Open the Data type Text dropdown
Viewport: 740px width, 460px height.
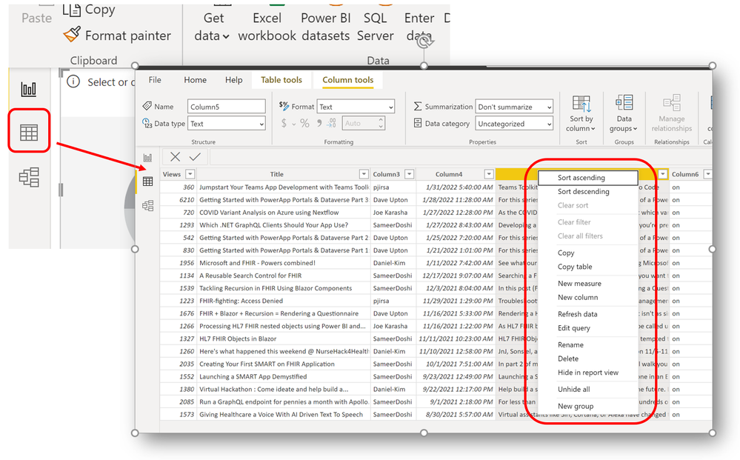click(227, 124)
